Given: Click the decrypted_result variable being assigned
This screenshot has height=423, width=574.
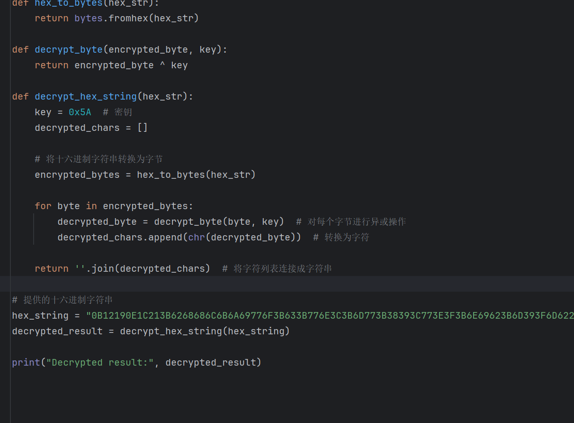Looking at the screenshot, I should tap(57, 331).
